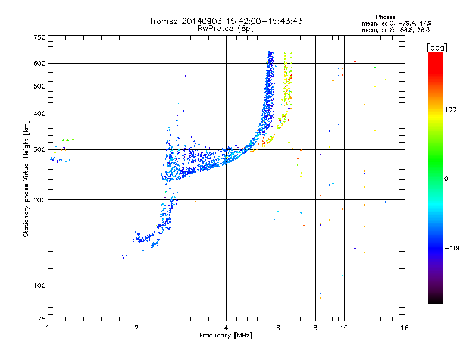Screen dimensions: 476x357
Task: Click the 'Stationary phase Virtual Height [km]' axis title
Action: click(x=26, y=178)
